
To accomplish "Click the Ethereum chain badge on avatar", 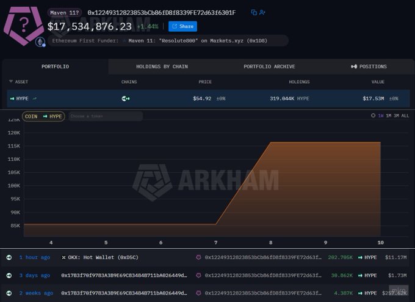I will tap(40, 42).
